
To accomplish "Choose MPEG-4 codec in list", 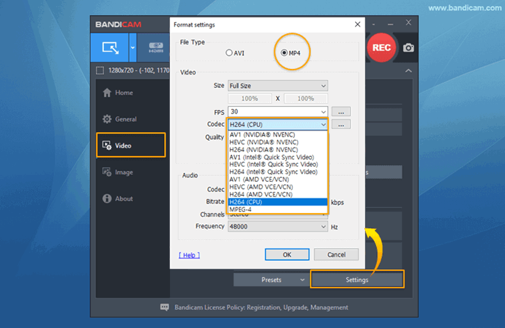I will pyautogui.click(x=278, y=209).
